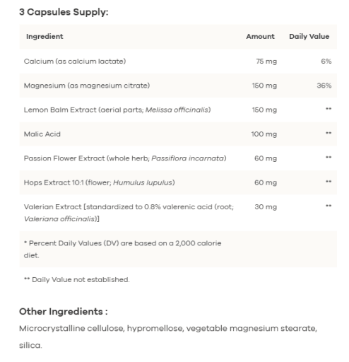Click the 36% magnesium daily value

[324, 86]
